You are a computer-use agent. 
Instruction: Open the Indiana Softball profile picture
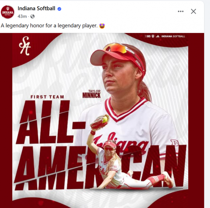click(x=7, y=12)
